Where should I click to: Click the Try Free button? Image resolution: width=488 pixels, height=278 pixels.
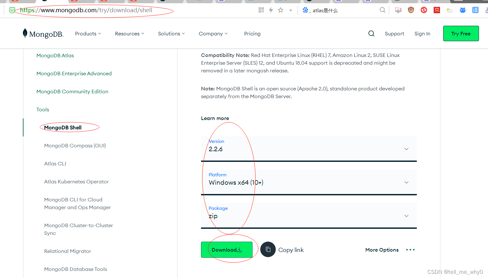(461, 33)
